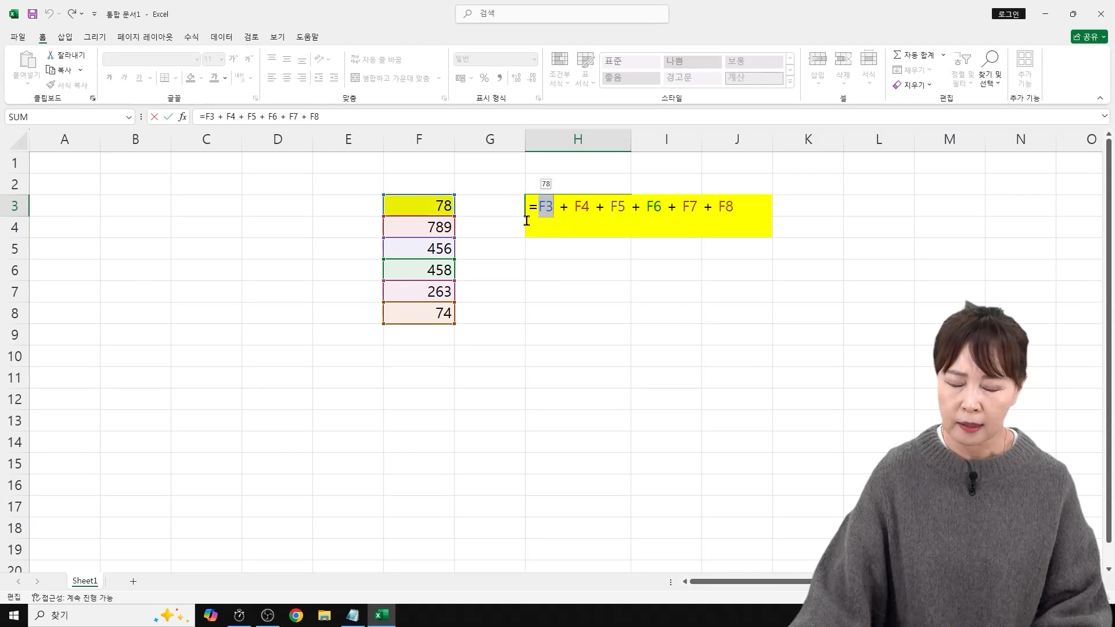Collapse the ribbon with arrow
The width and height of the screenshot is (1115, 627).
tap(1100, 98)
